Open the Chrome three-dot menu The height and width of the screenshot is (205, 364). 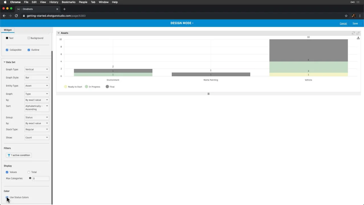click(x=360, y=16)
